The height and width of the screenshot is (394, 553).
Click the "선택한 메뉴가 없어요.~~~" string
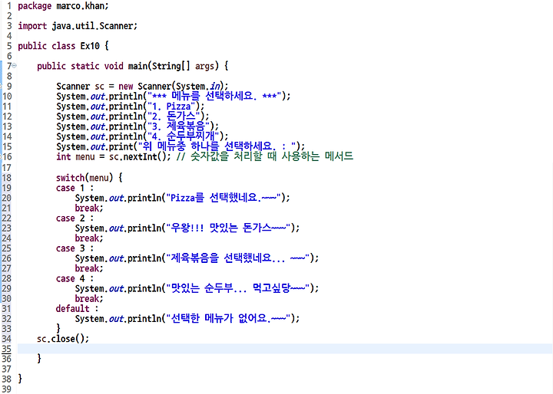tap(228, 318)
